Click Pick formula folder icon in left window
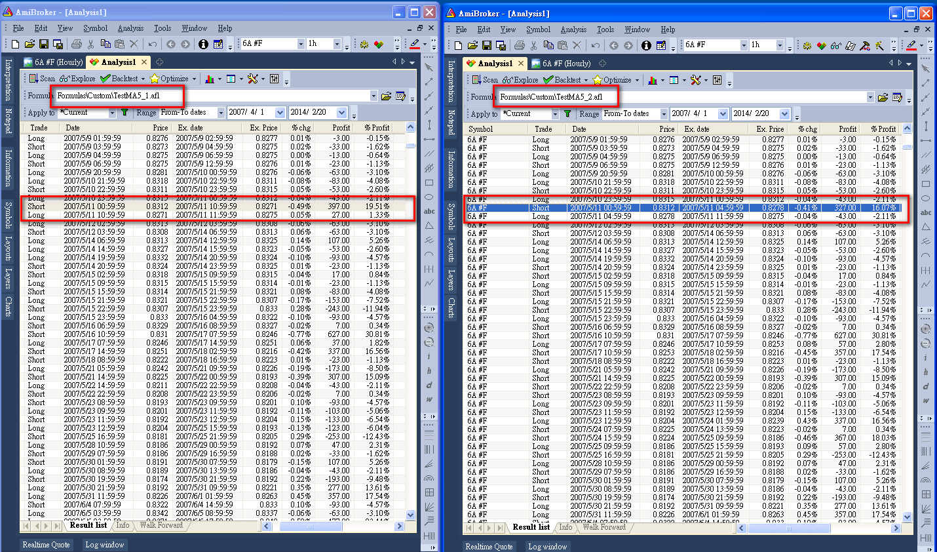 (x=386, y=96)
